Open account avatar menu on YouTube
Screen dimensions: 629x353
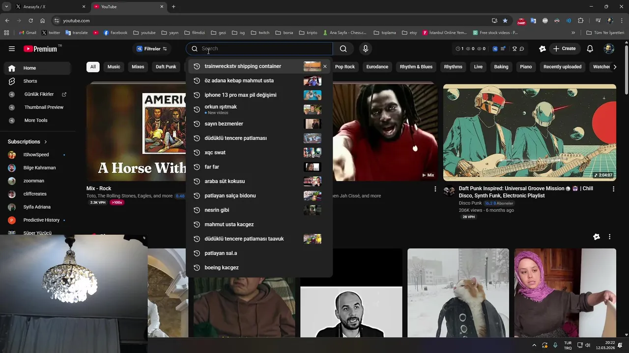pos(609,49)
